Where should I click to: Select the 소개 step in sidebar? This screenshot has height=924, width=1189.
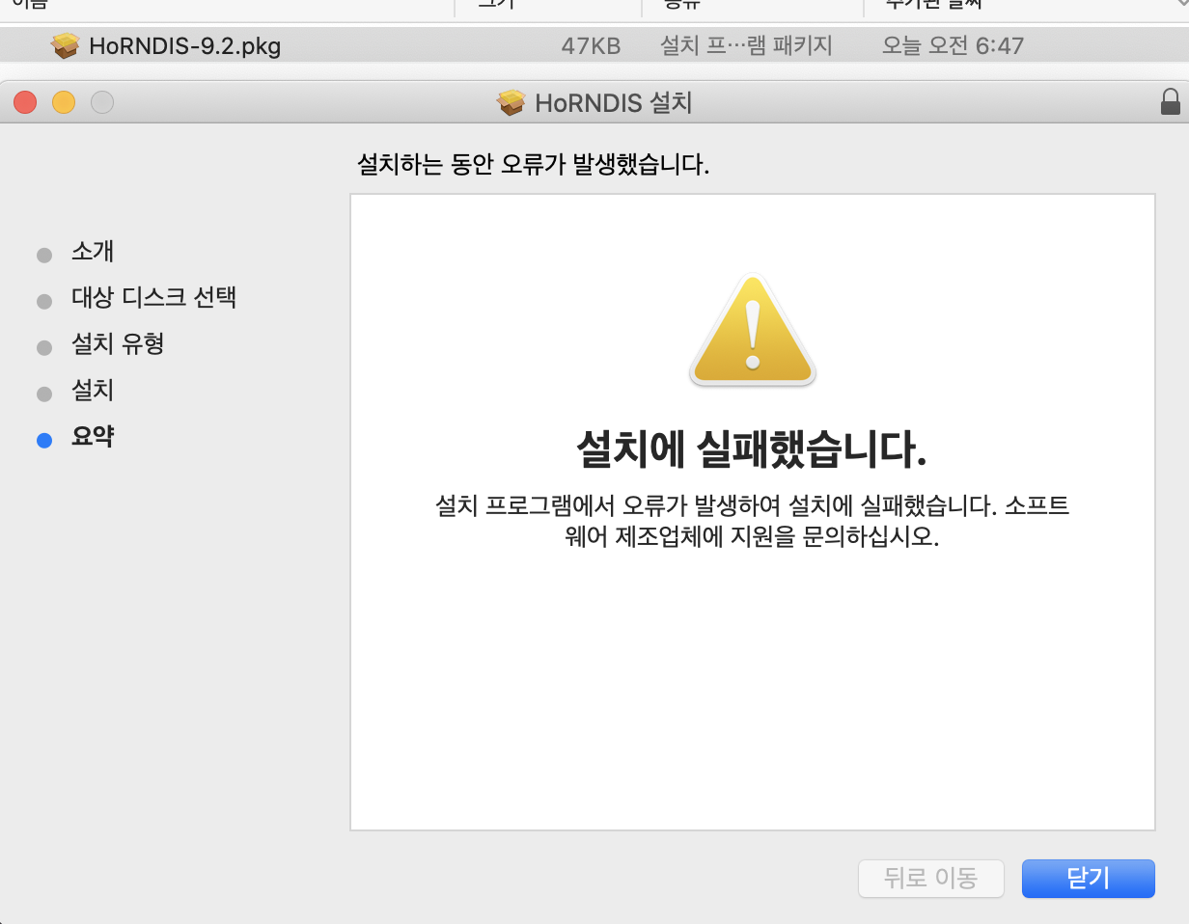(x=93, y=252)
